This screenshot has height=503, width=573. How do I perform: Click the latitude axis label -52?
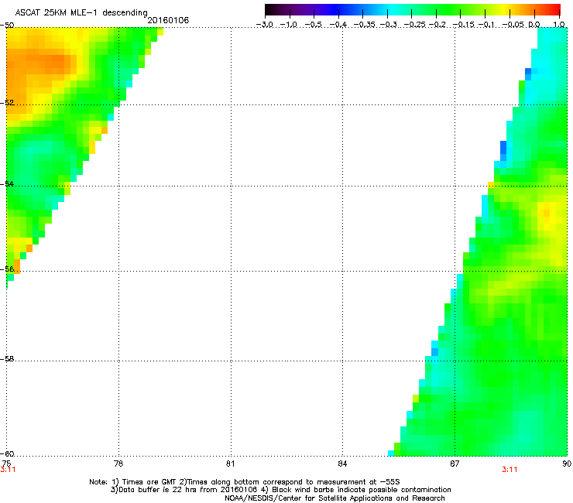pyautogui.click(x=7, y=103)
